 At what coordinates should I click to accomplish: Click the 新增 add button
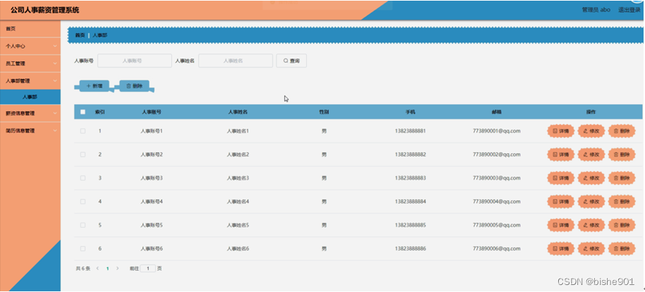click(94, 86)
